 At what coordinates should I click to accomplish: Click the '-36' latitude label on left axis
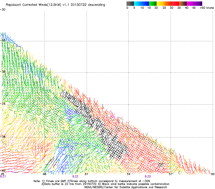click(3, 104)
